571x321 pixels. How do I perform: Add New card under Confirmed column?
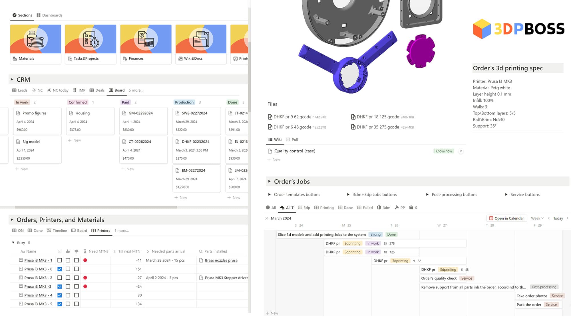[x=75, y=140]
